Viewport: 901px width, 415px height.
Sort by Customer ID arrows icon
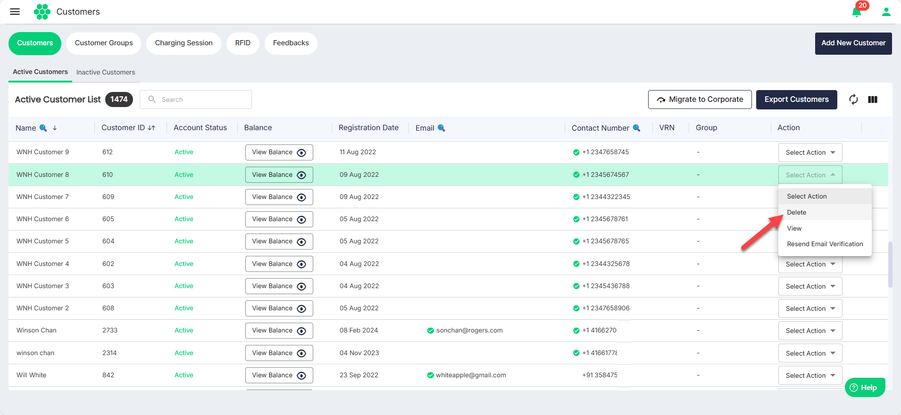coord(151,128)
